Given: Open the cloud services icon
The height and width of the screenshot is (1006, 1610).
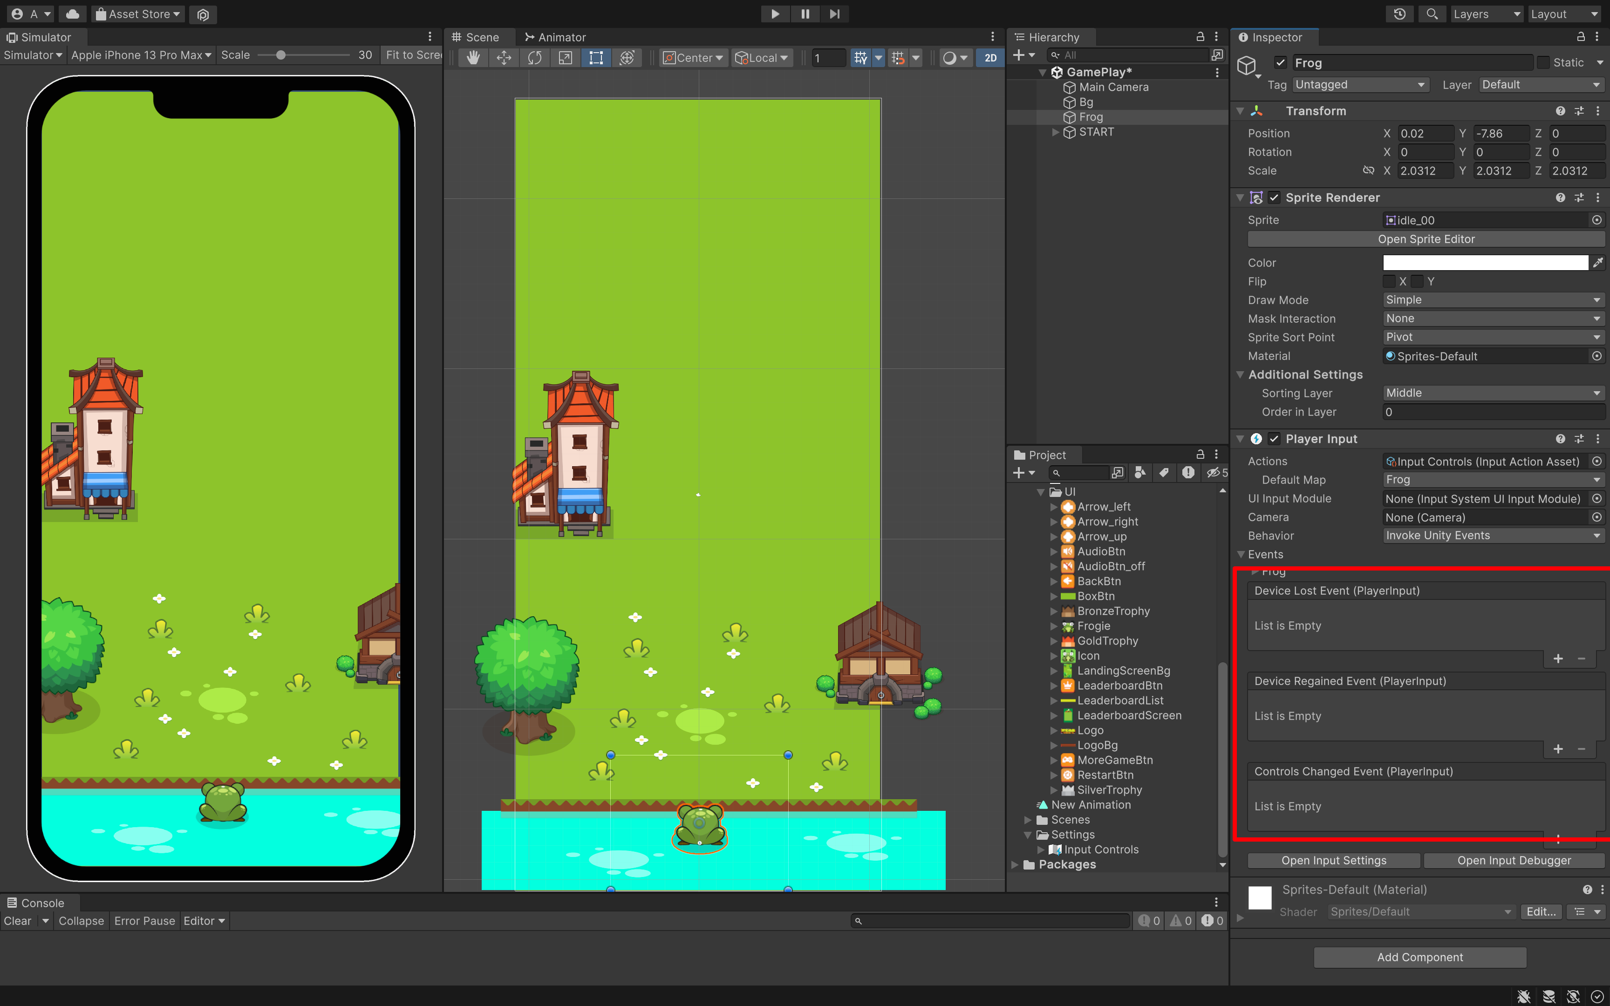Looking at the screenshot, I should click(73, 14).
